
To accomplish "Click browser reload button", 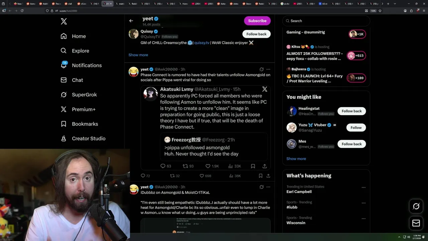I will click(x=22, y=11).
